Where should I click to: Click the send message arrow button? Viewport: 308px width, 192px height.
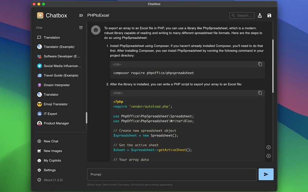click(266, 174)
